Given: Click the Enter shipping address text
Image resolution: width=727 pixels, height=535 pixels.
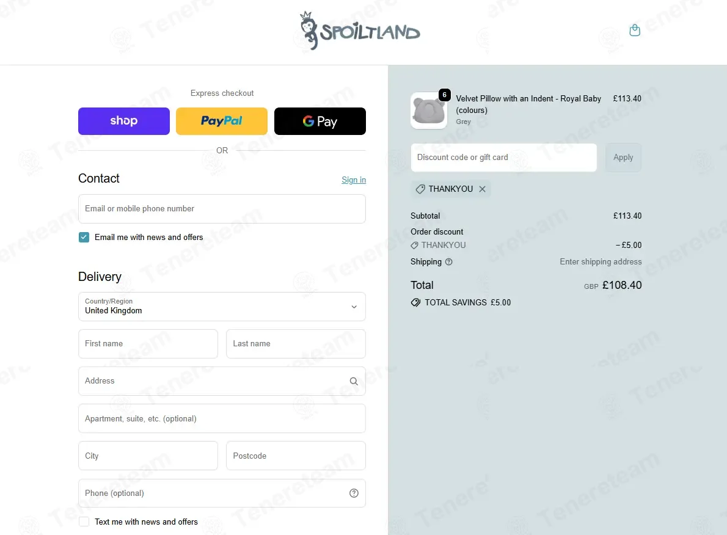Looking at the screenshot, I should (x=601, y=262).
